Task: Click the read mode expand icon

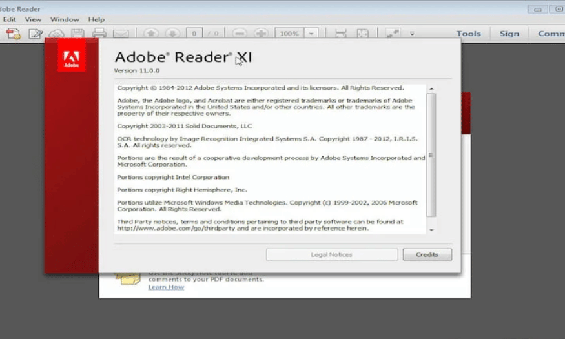Action: (393, 34)
